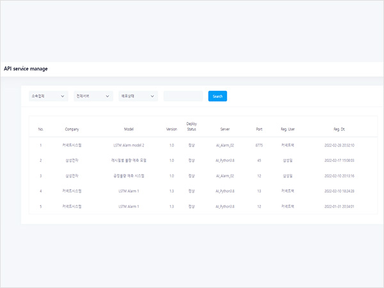Click the Reg. User column header
The width and height of the screenshot is (384, 288).
pyautogui.click(x=288, y=129)
